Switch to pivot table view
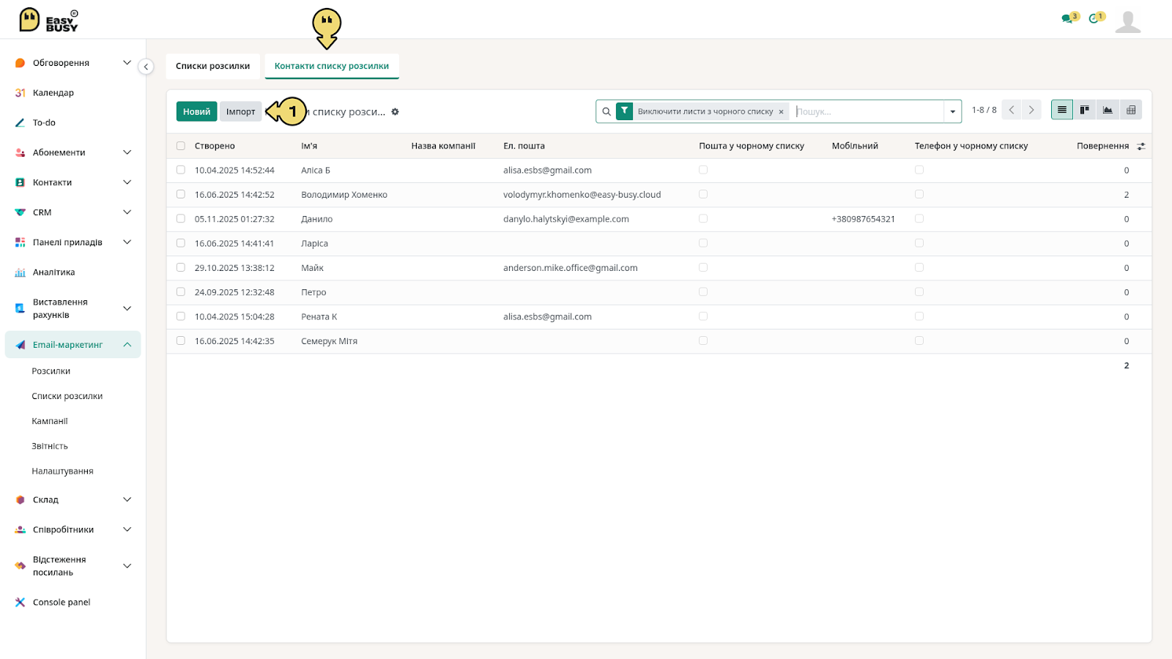 pyautogui.click(x=1131, y=110)
